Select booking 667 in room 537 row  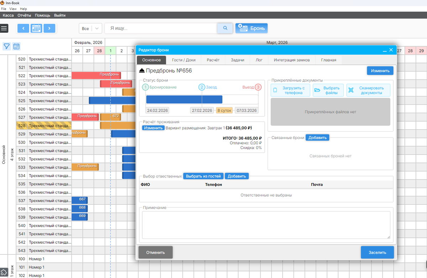(x=80, y=201)
